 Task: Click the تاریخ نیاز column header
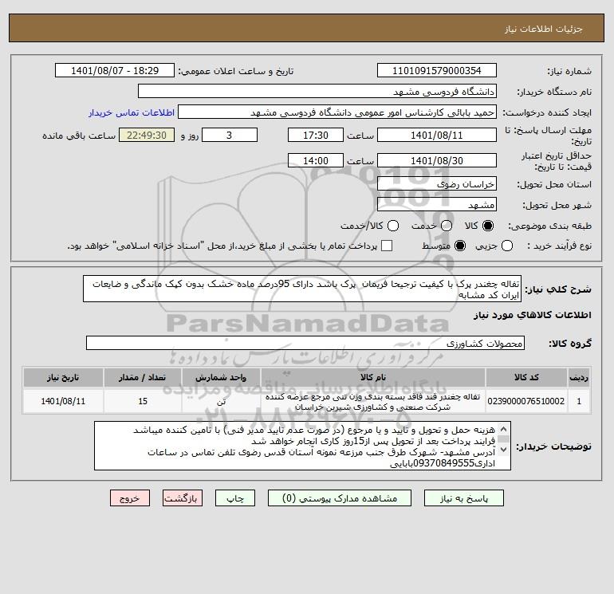[63, 377]
